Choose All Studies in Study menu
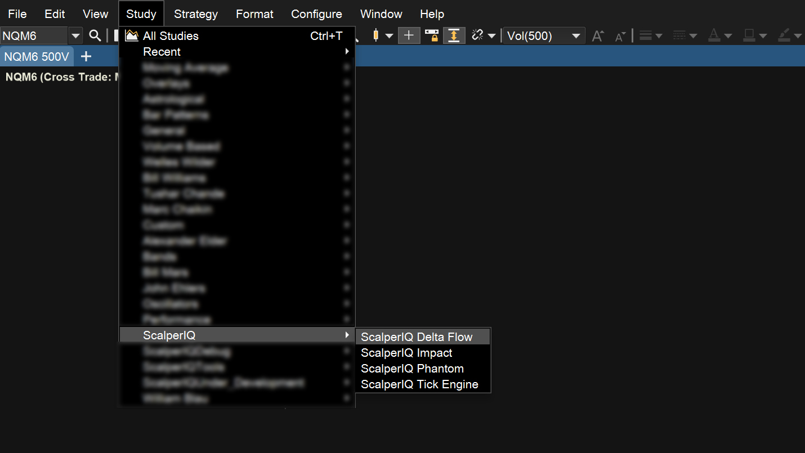Screen dimensions: 805x453 pos(237,36)
